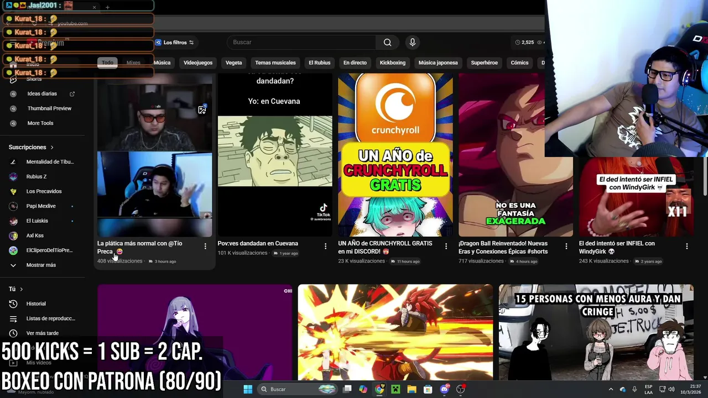
Task: Open El Luiskis subscription
Action: [37, 221]
